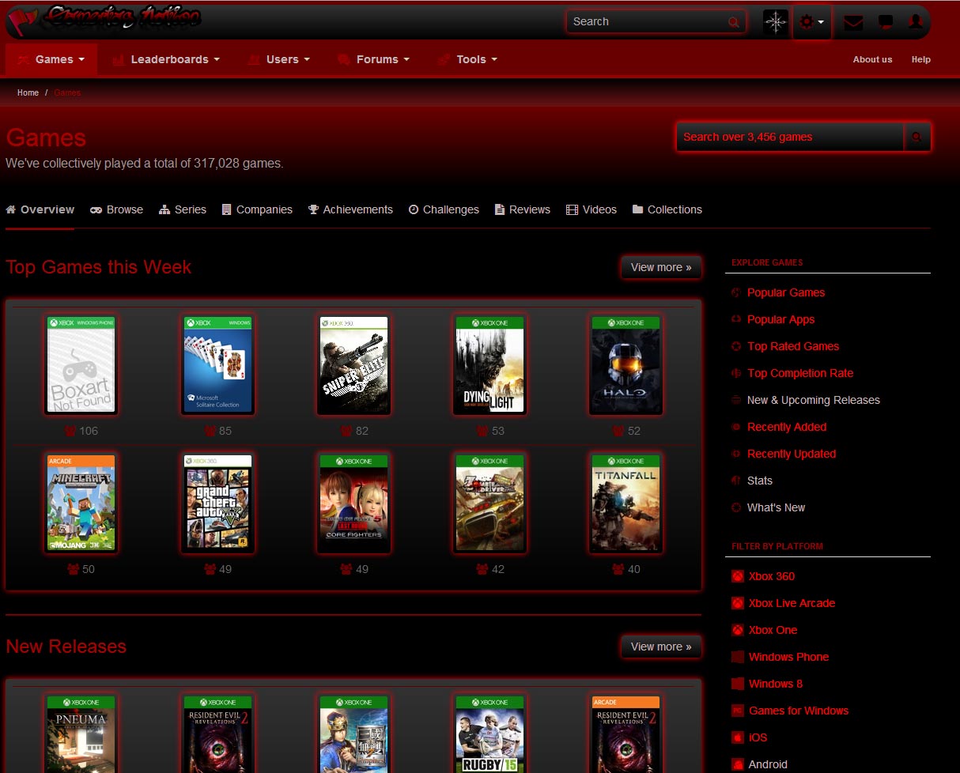
Task: Go to Home in the breadcrumb
Action: tap(28, 92)
